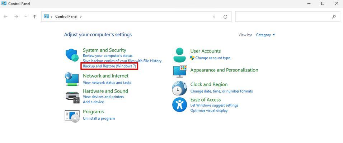Viewport: 343px width, 143px height.
Task: Click Optimize visual display link
Action: click(x=209, y=110)
